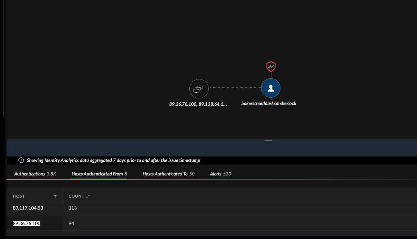417x239 pixels.
Task: Click the node label 89.36.76.100, 89.138.64.1...
Action: pos(198,104)
